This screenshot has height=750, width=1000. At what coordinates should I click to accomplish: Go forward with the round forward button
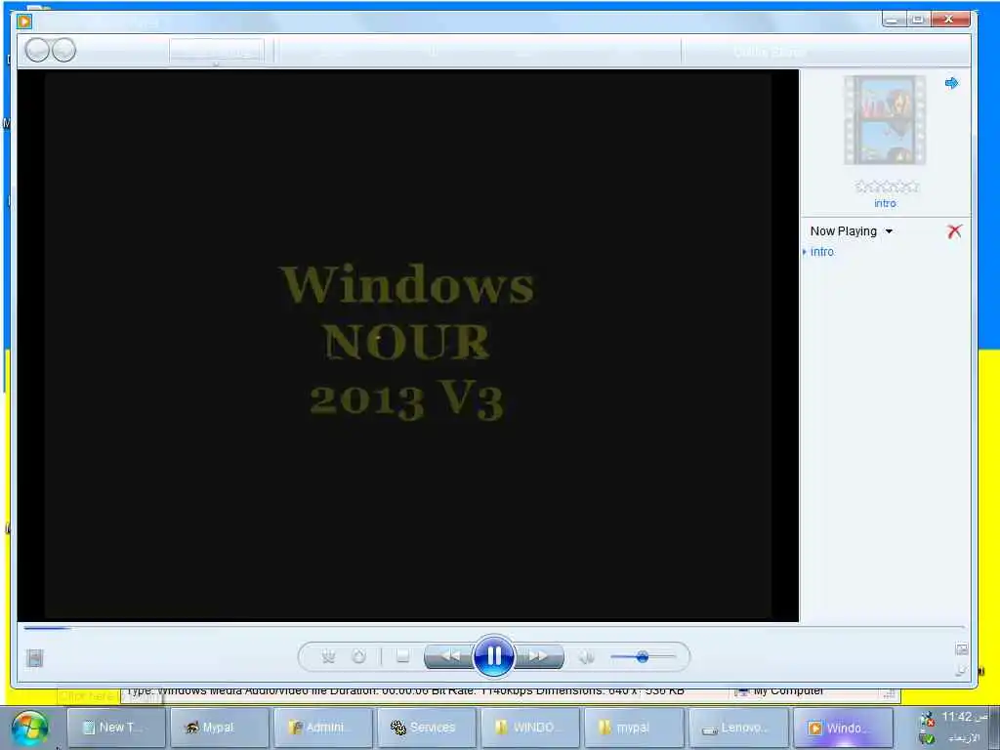(63, 50)
